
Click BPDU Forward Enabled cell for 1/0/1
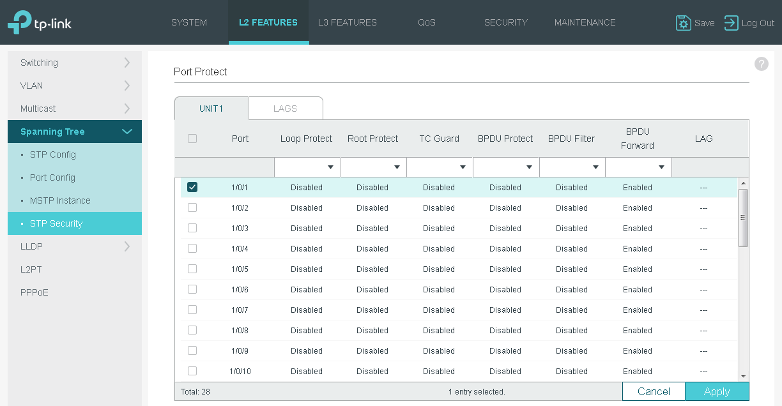638,188
